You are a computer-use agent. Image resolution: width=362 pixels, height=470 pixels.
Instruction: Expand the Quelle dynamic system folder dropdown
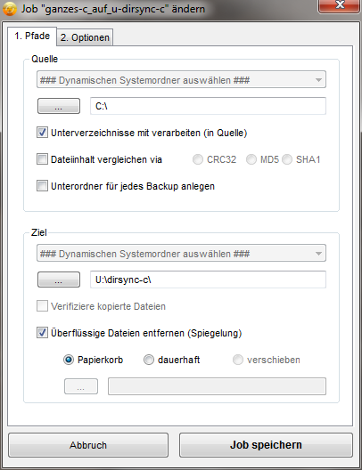[181, 80]
